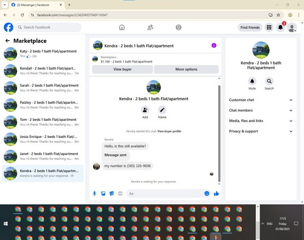The height and width of the screenshot is (240, 304).
Task: Click the chat messages vertical scrollbar
Action: 219,134
